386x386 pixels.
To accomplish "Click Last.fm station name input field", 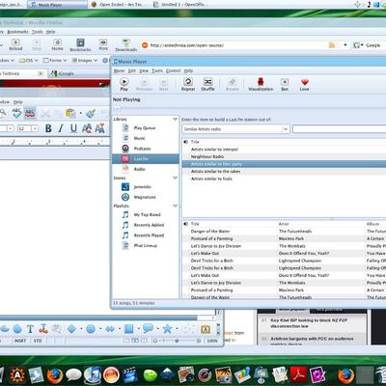I will point(340,129).
